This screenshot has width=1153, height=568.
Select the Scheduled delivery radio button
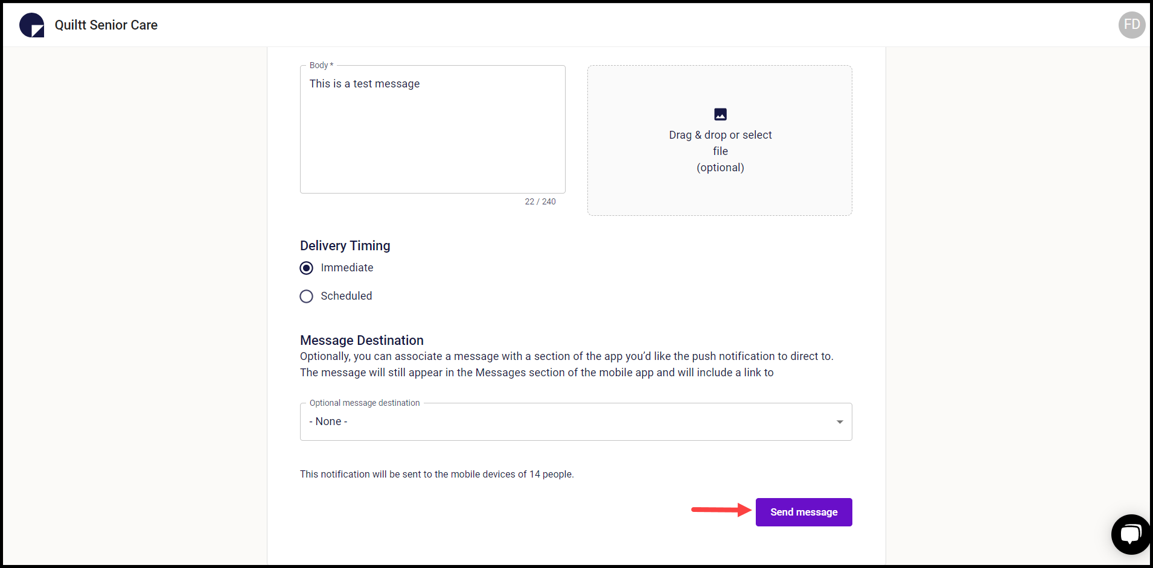point(307,296)
